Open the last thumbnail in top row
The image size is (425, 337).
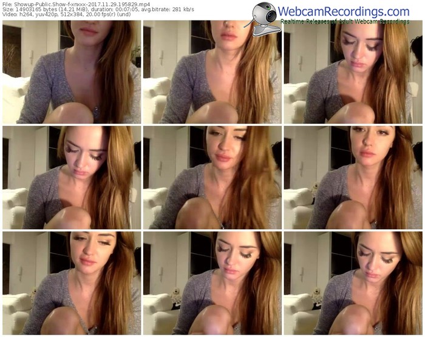353,72
